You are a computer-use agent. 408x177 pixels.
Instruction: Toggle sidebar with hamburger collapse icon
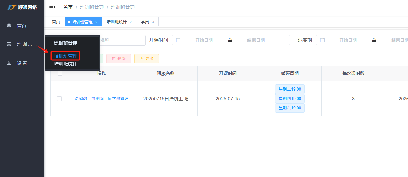pyautogui.click(x=52, y=7)
